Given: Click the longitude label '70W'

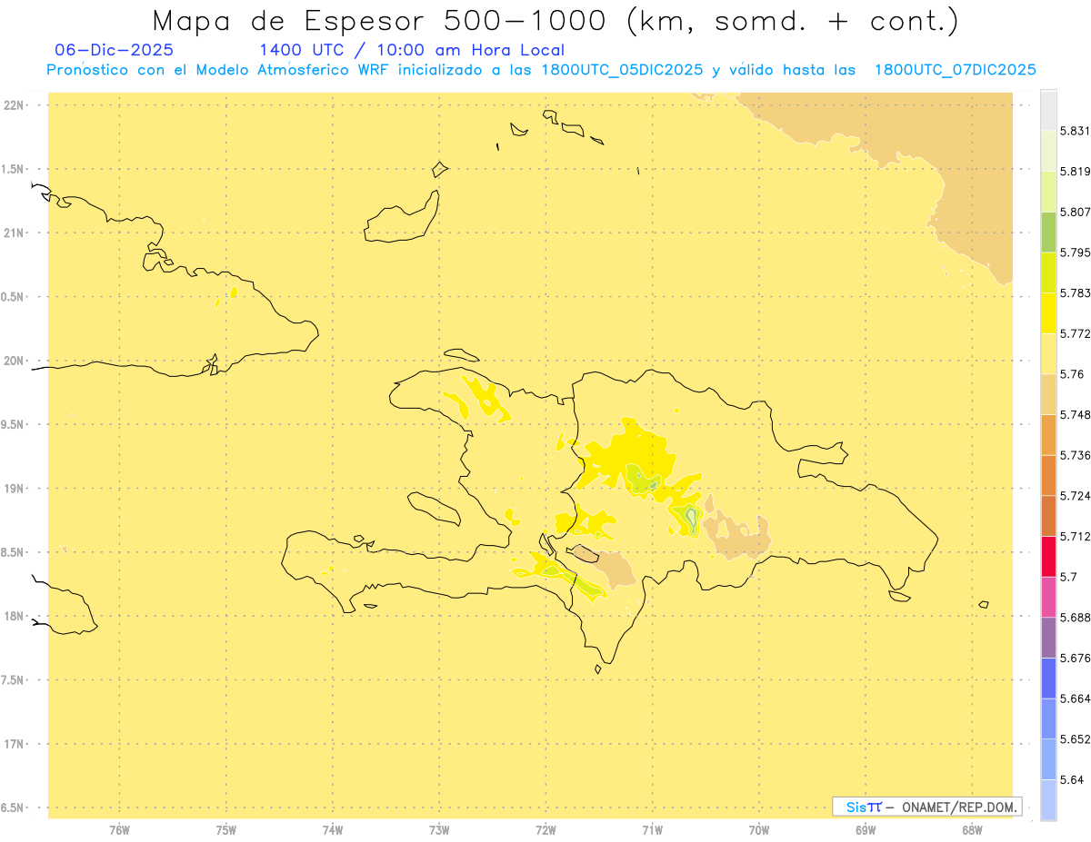Looking at the screenshot, I should 759,830.
